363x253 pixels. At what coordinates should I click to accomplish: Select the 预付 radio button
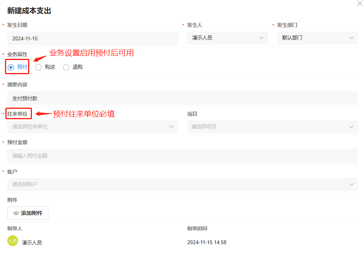pos(11,67)
